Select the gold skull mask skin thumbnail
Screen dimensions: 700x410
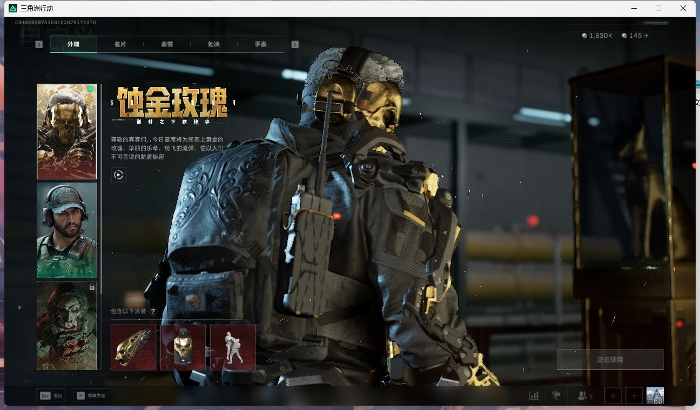pos(66,131)
